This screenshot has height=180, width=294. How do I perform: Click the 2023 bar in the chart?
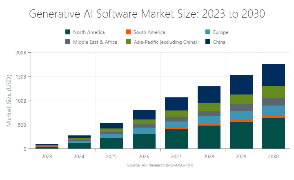click(x=47, y=146)
